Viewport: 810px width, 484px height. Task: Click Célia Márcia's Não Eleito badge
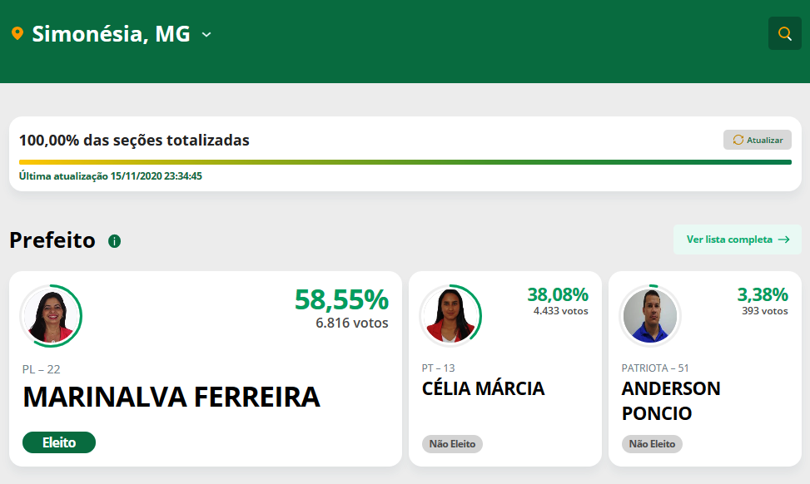452,444
